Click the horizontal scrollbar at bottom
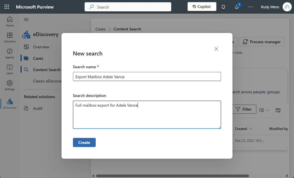Viewport: 294px width, 178px height. click(x=173, y=176)
